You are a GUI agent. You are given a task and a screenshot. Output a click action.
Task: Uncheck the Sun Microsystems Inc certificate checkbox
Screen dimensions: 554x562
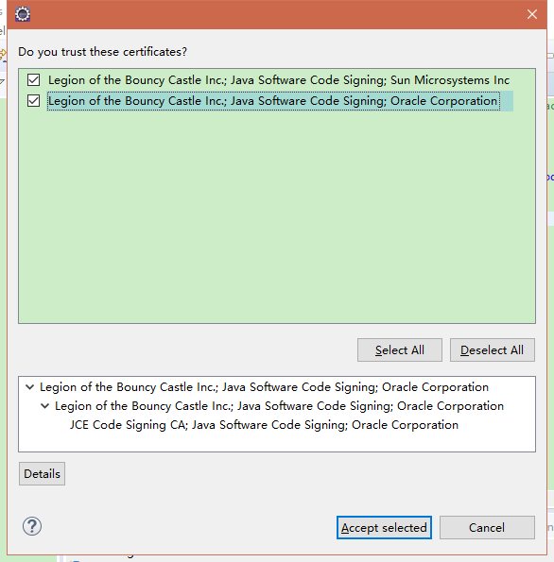pyautogui.click(x=34, y=80)
